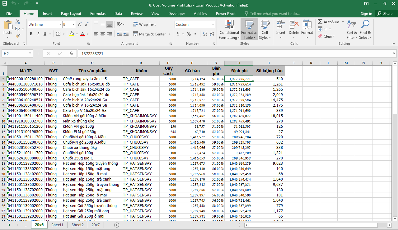
Task: Increase the cell indent
Action: coord(126,34)
